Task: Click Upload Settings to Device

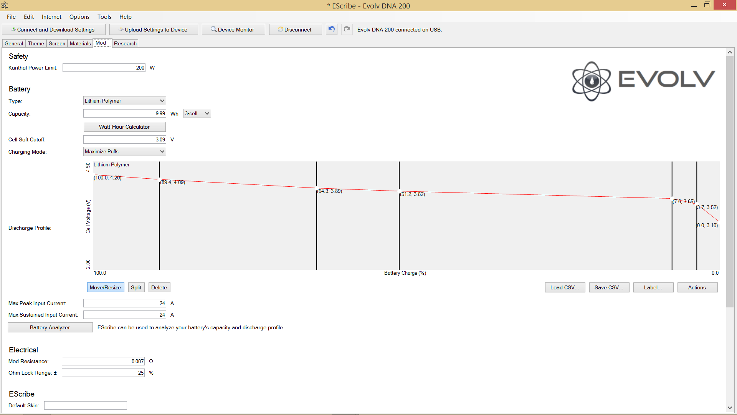Action: point(154,30)
